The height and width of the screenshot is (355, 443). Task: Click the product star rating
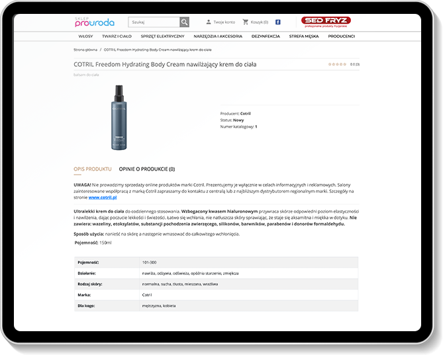click(x=338, y=64)
